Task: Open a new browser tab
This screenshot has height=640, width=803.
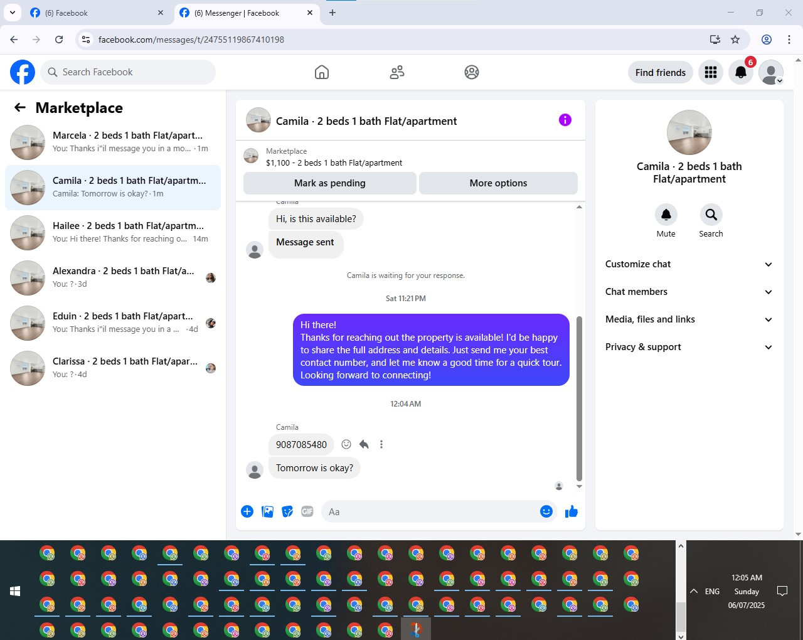Action: coord(332,13)
